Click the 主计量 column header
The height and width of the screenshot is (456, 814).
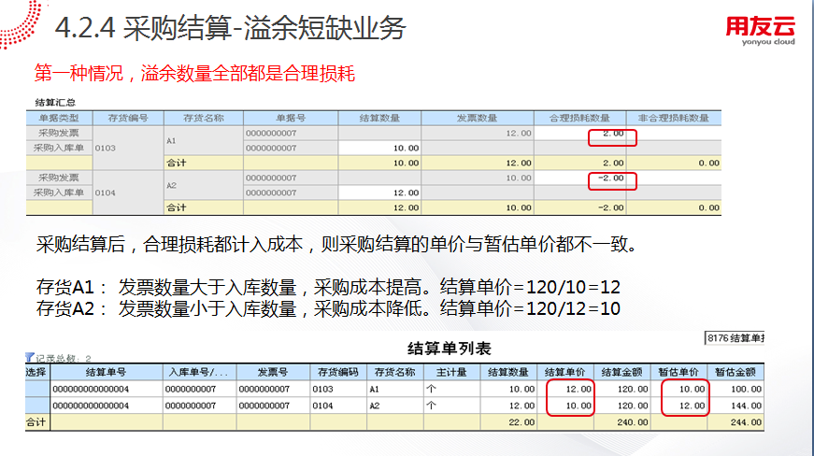point(451,372)
